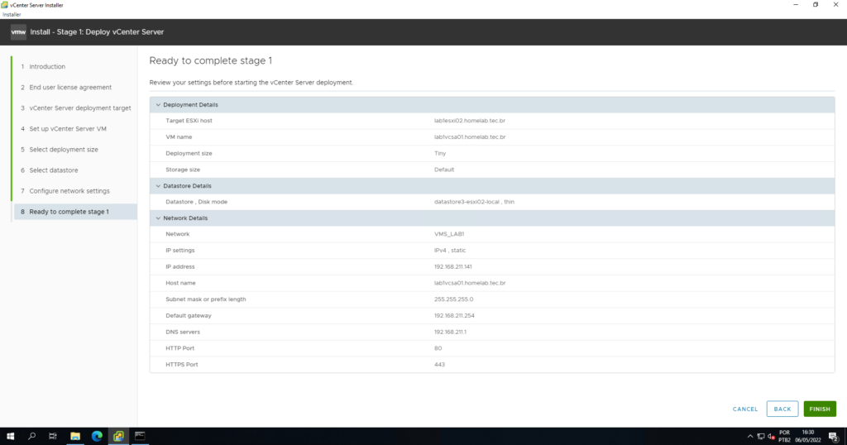Open volume control tray icon
847x445 pixels.
click(x=772, y=437)
